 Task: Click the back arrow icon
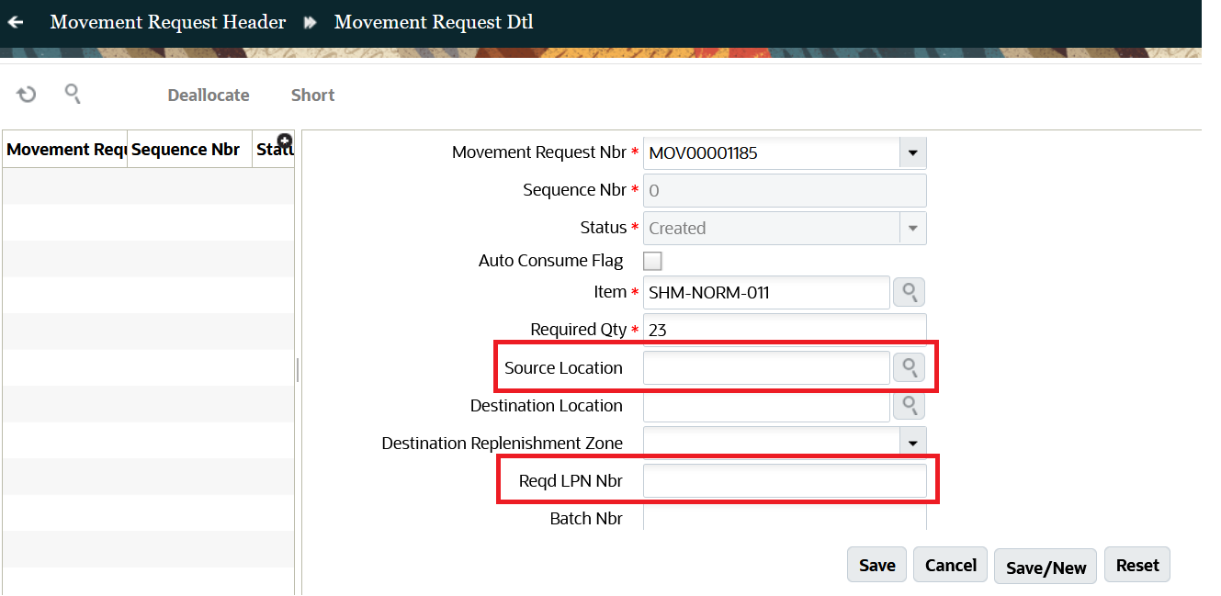(16, 22)
